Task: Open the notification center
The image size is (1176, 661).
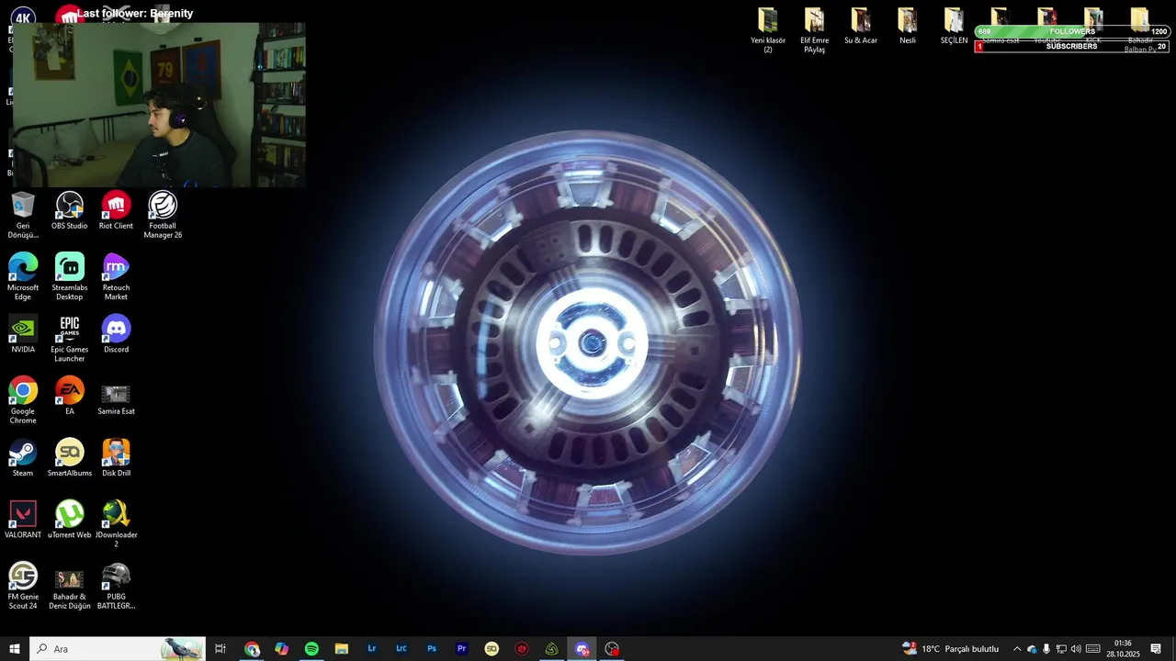Action: [x=1156, y=649]
